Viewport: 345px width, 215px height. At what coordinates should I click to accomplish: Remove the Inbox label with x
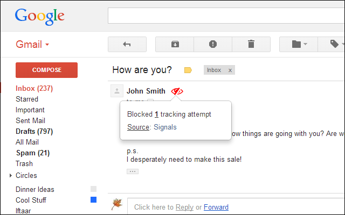coord(230,70)
